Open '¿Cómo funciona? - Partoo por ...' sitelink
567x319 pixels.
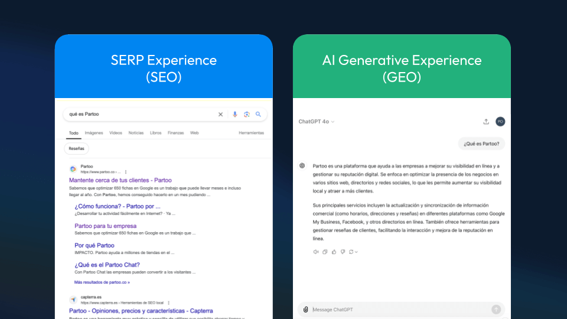point(118,207)
